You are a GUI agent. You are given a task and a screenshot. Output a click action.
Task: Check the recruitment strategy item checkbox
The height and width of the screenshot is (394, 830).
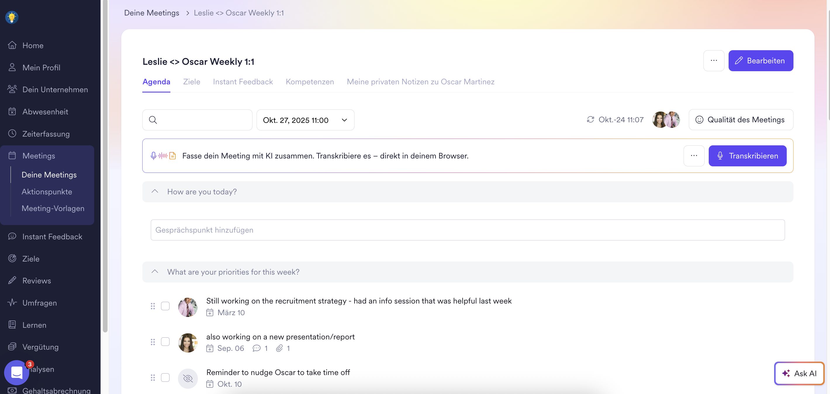(165, 306)
